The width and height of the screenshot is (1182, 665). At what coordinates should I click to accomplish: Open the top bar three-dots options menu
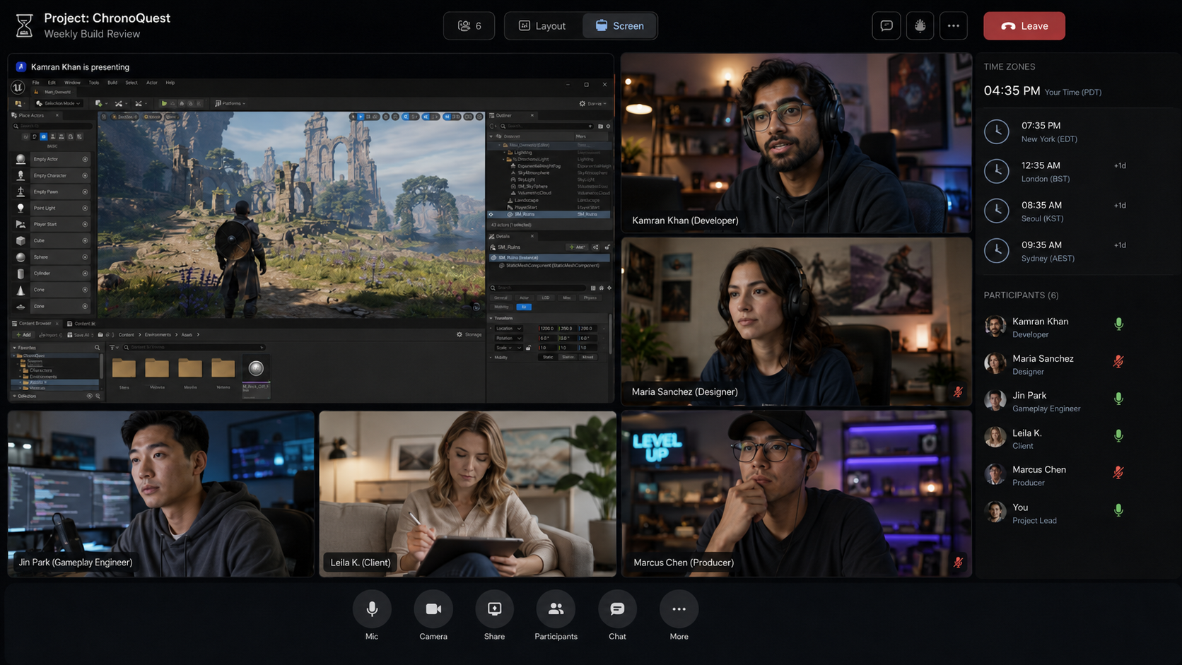coord(954,26)
